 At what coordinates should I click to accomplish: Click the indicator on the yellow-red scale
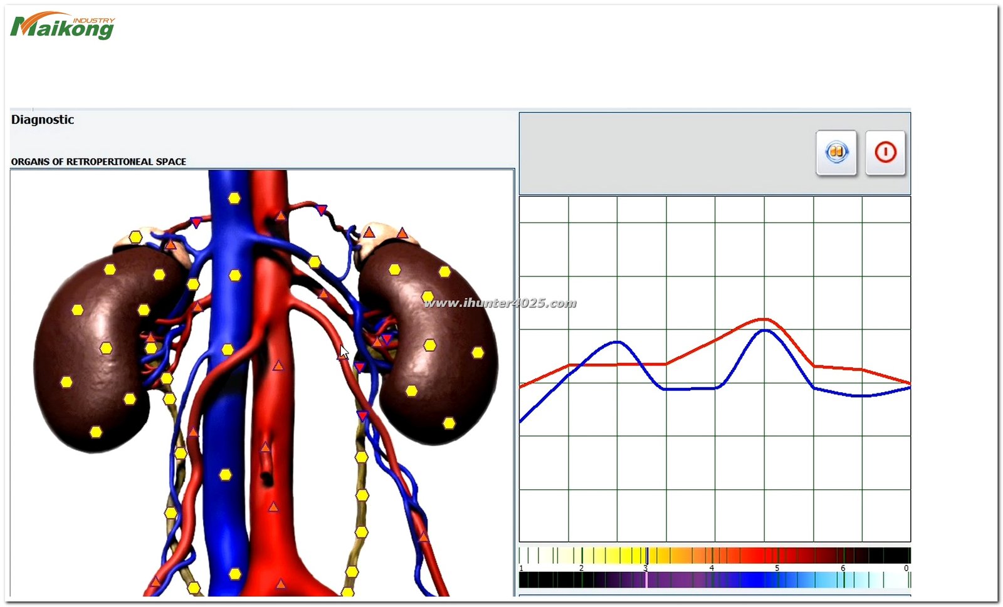tap(648, 556)
